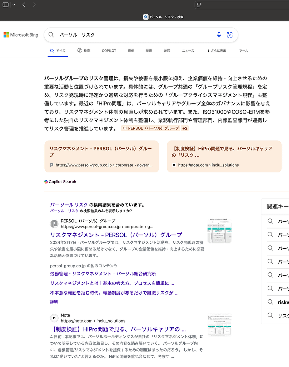Toggle the browser sidebar icon
This screenshot has height=367, width=289.
tap(6, 5)
